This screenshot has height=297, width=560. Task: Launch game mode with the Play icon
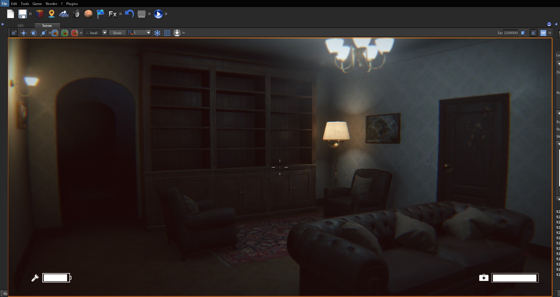[158, 14]
